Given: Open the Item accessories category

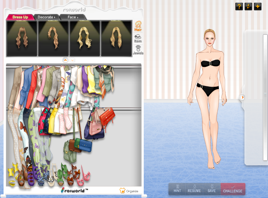Looking at the screenshot, I should 138,38.
